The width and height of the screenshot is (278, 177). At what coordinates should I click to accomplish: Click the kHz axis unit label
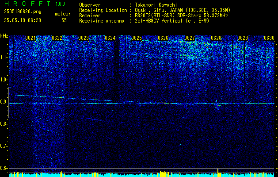click(x=4, y=36)
